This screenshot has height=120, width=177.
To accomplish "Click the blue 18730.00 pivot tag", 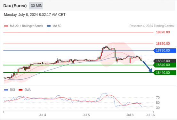I will pos(165,51).
